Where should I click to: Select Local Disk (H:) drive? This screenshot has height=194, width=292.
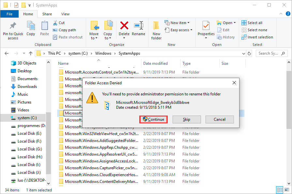pyautogui.click(x=27, y=157)
